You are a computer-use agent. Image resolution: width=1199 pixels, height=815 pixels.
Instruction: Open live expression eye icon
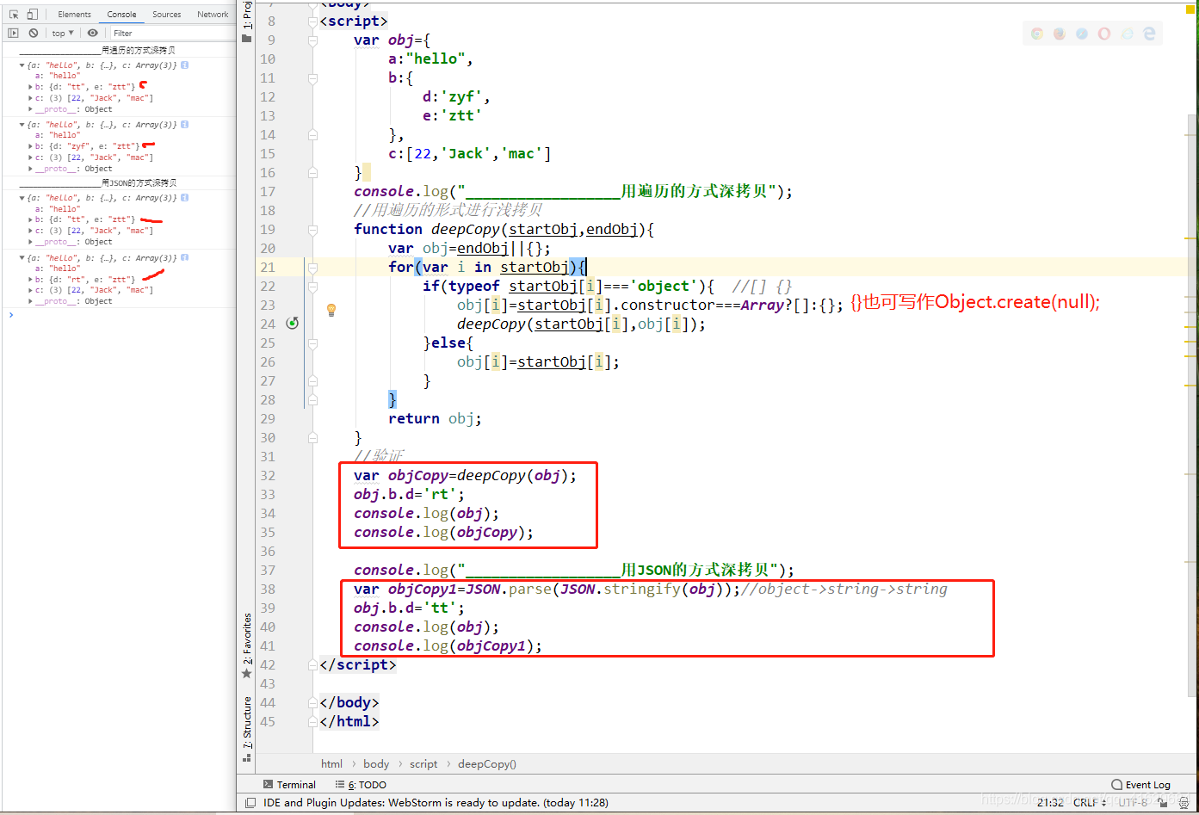pos(93,33)
